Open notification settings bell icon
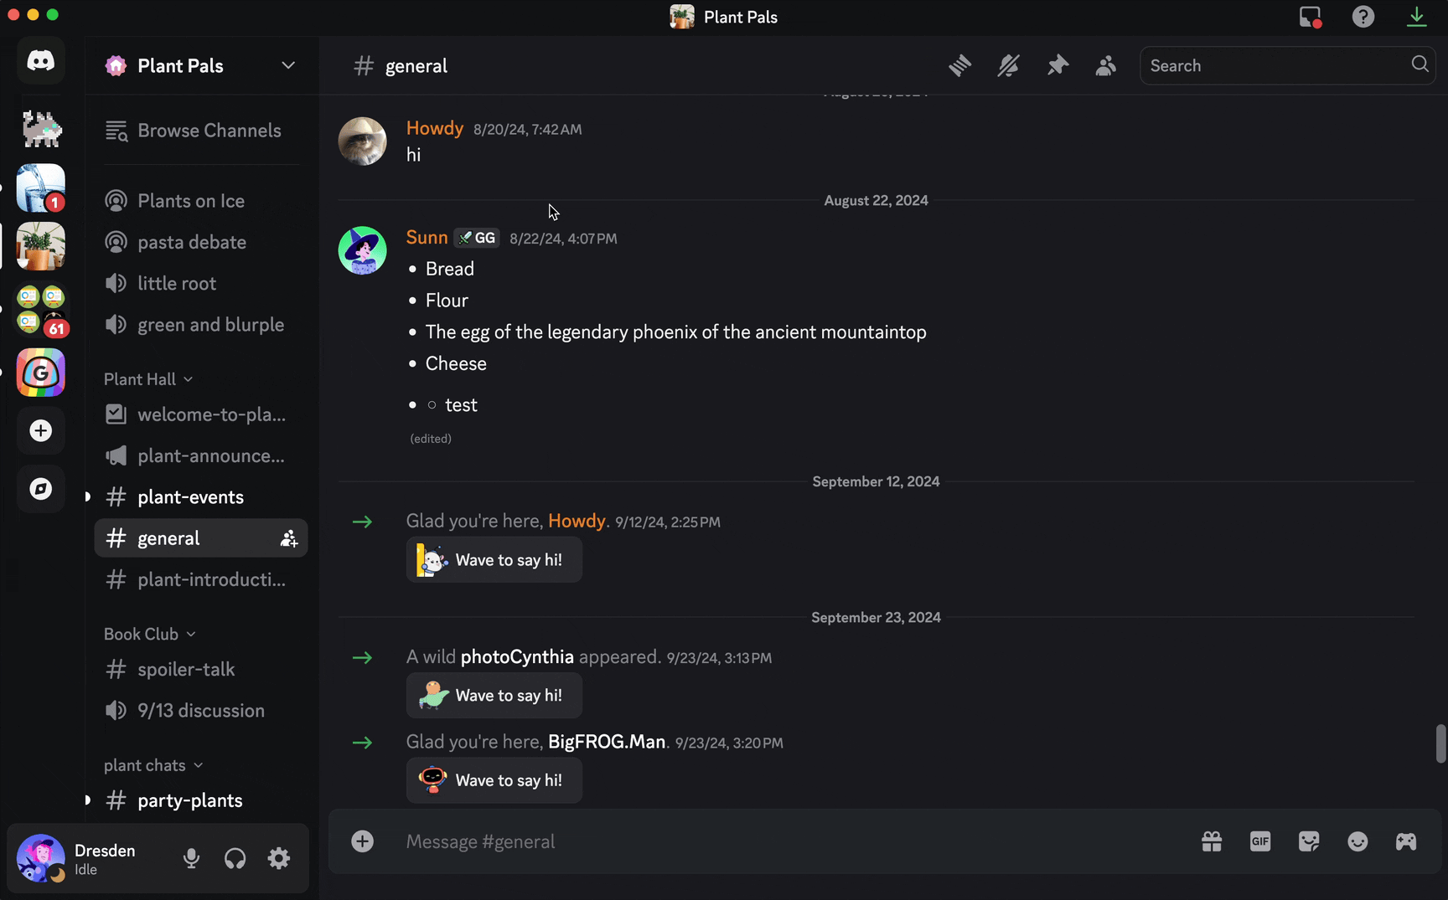 tap(1008, 65)
